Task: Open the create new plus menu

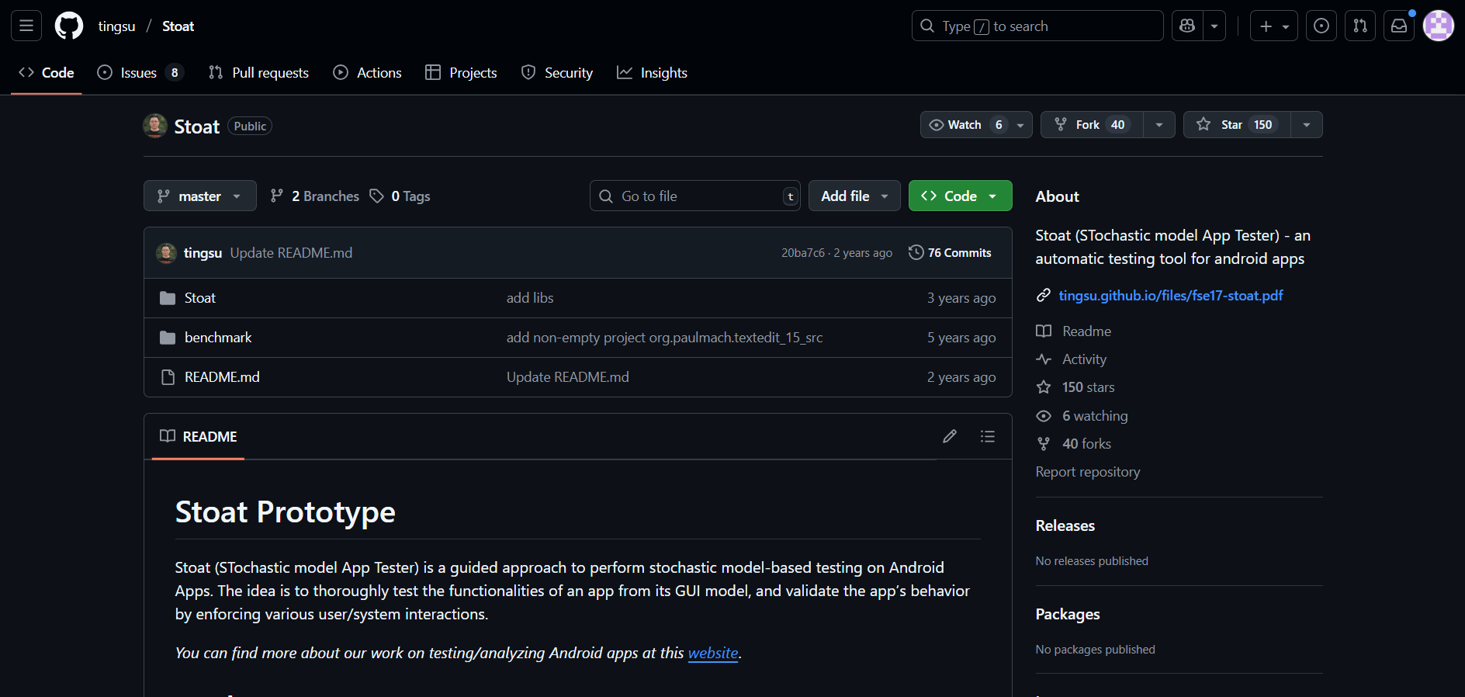Action: (x=1273, y=26)
